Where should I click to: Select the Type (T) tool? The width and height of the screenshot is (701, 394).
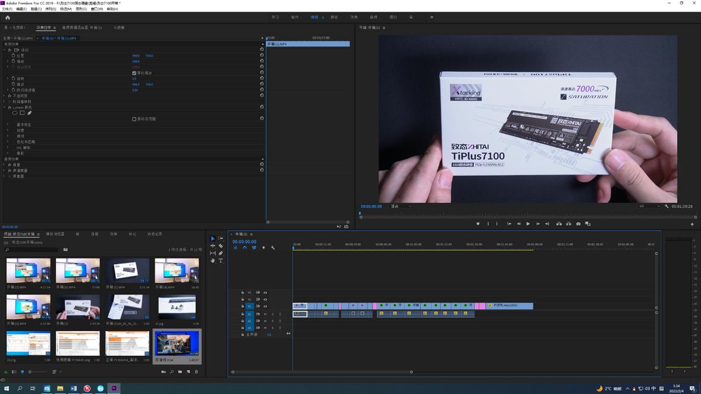221,261
